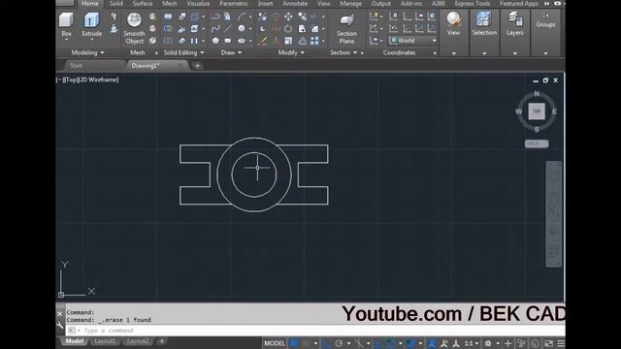The height and width of the screenshot is (349, 621).
Task: Select the Polyline tool in Draw panel
Action: click(215, 16)
